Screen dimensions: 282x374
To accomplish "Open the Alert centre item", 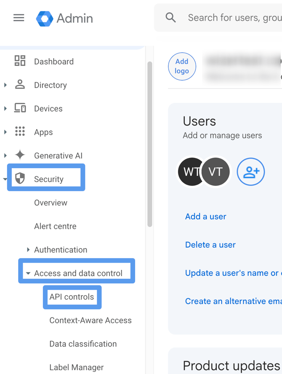I will click(x=55, y=226).
